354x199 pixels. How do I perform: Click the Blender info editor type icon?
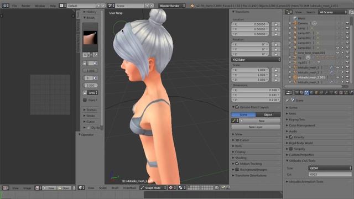coord(5,6)
